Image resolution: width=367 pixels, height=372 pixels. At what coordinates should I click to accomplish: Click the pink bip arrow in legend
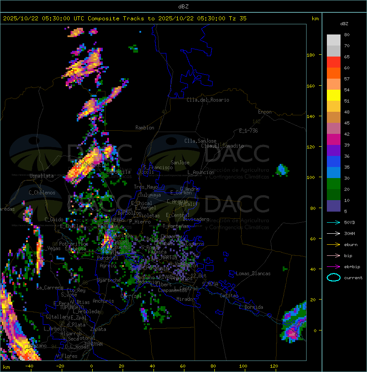333,255
